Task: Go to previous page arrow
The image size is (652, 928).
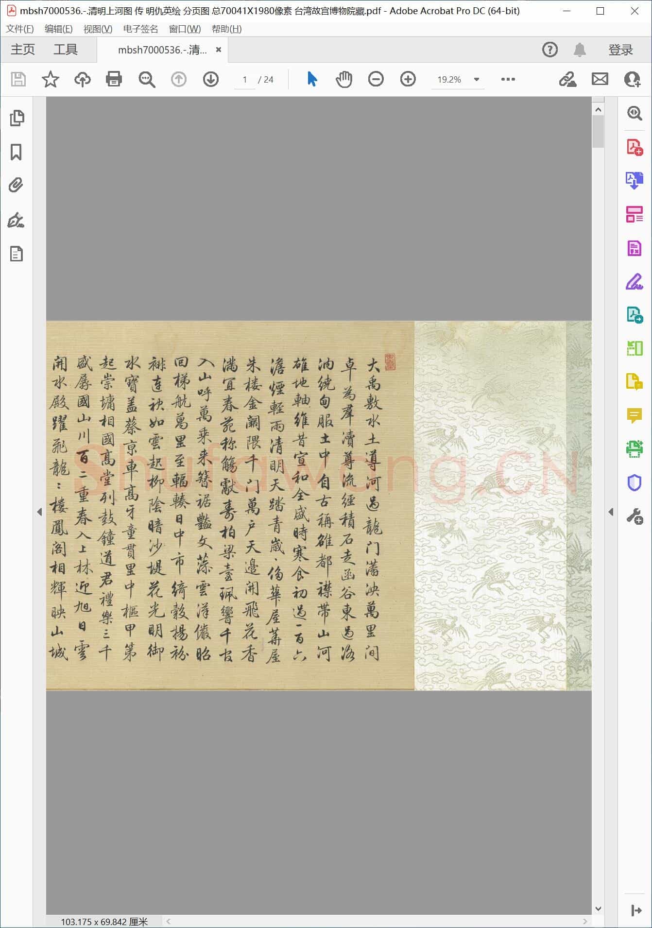Action: 178,79
